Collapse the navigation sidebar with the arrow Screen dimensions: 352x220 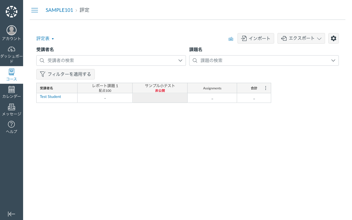click(x=11, y=214)
